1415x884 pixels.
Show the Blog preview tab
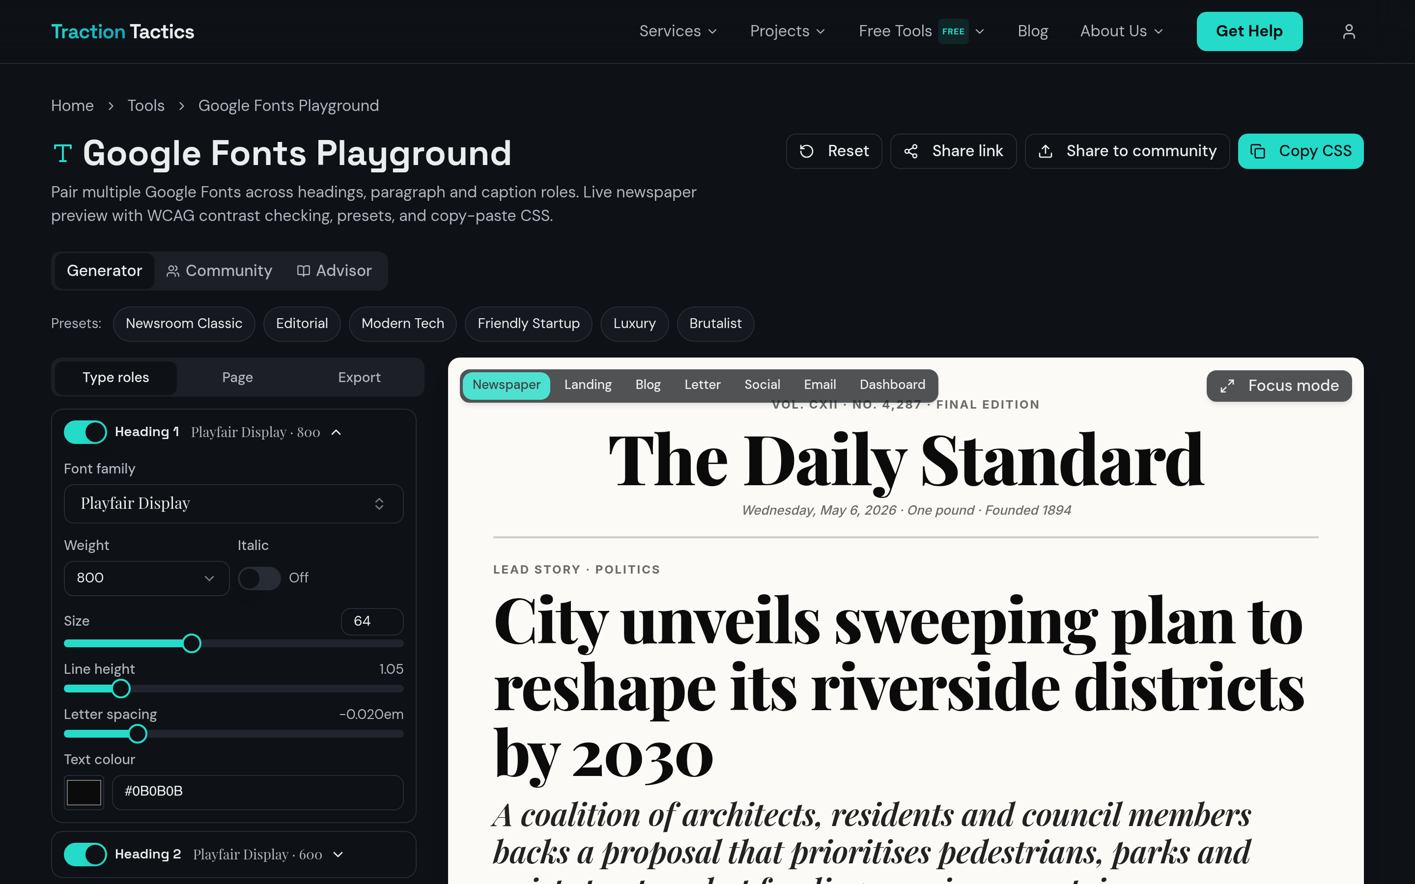click(x=648, y=386)
